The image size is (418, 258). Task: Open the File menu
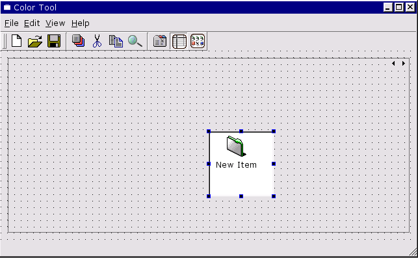coord(12,23)
